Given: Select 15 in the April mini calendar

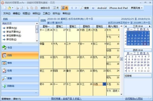Looking at the screenshot, I should (x=129, y=62).
